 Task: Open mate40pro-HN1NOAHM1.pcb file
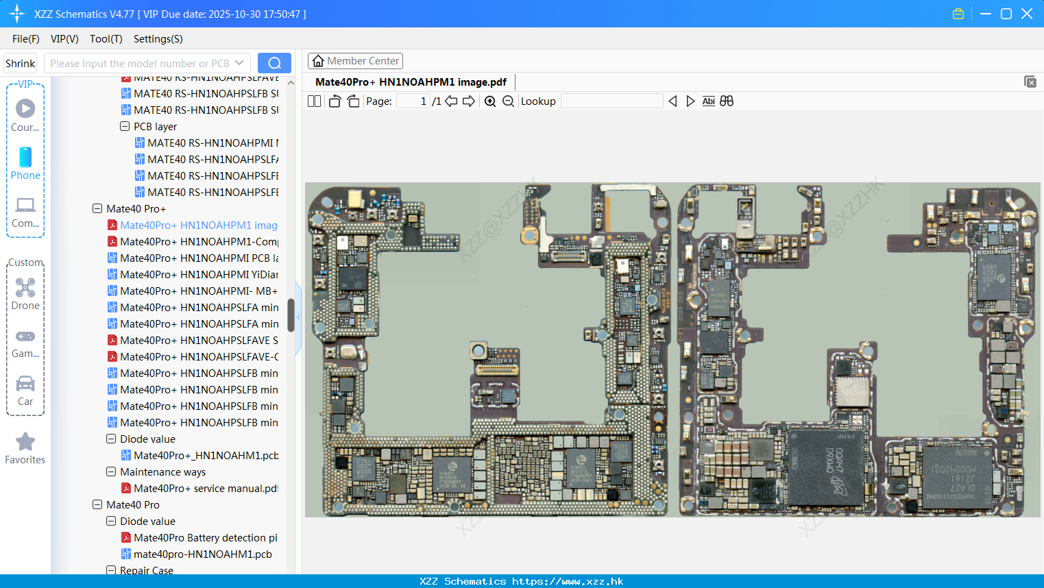click(x=197, y=554)
